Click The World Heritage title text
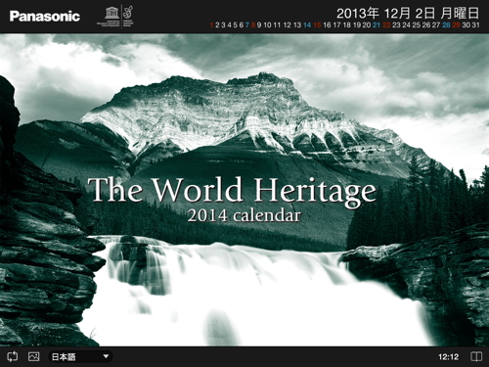This screenshot has height=367, width=489. click(x=232, y=191)
